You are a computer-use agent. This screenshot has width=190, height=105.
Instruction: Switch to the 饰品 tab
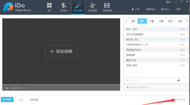pos(180,21)
